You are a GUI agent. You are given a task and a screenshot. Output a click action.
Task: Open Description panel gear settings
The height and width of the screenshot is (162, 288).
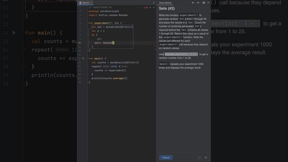[x=204, y=3]
